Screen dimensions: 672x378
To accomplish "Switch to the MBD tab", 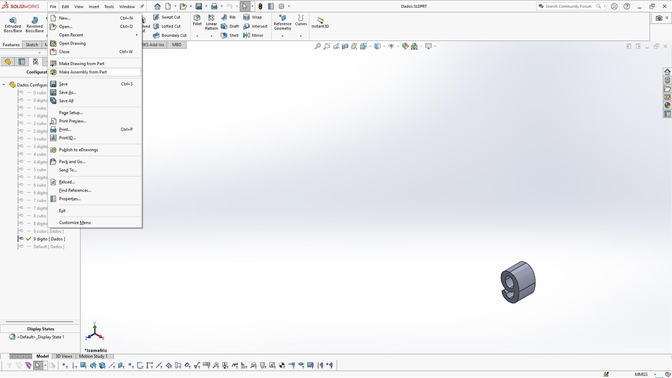I will (x=177, y=45).
